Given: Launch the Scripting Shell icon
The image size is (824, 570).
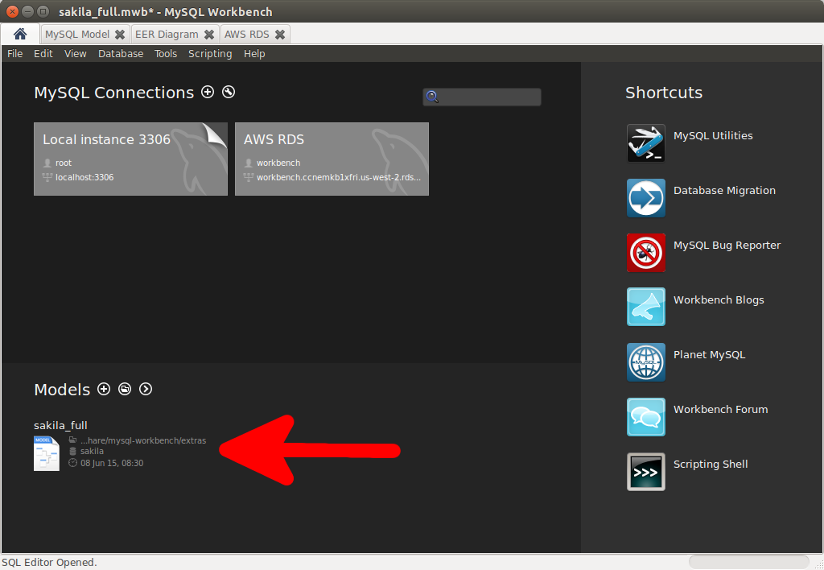Looking at the screenshot, I should coord(646,472).
